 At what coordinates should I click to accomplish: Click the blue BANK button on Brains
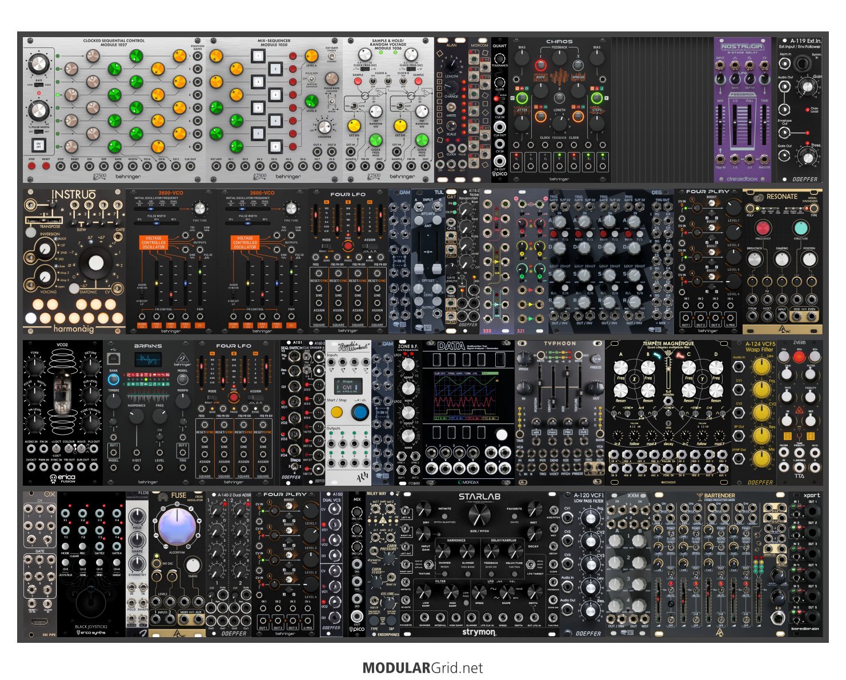[x=113, y=379]
